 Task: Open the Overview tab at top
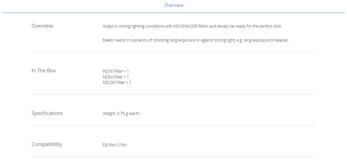(174, 5)
